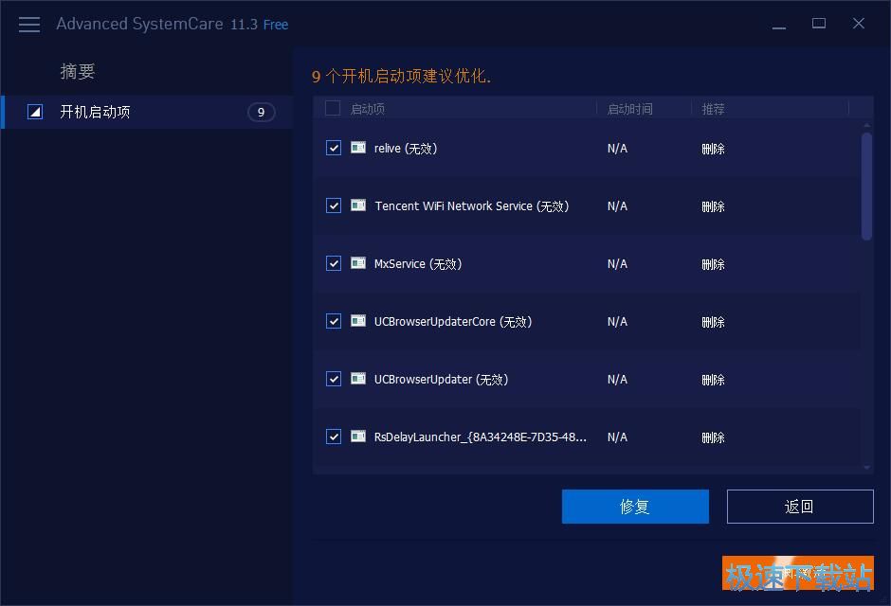891x606 pixels.
Task: Click the scrollbar down arrow of the list
Action: (865, 467)
